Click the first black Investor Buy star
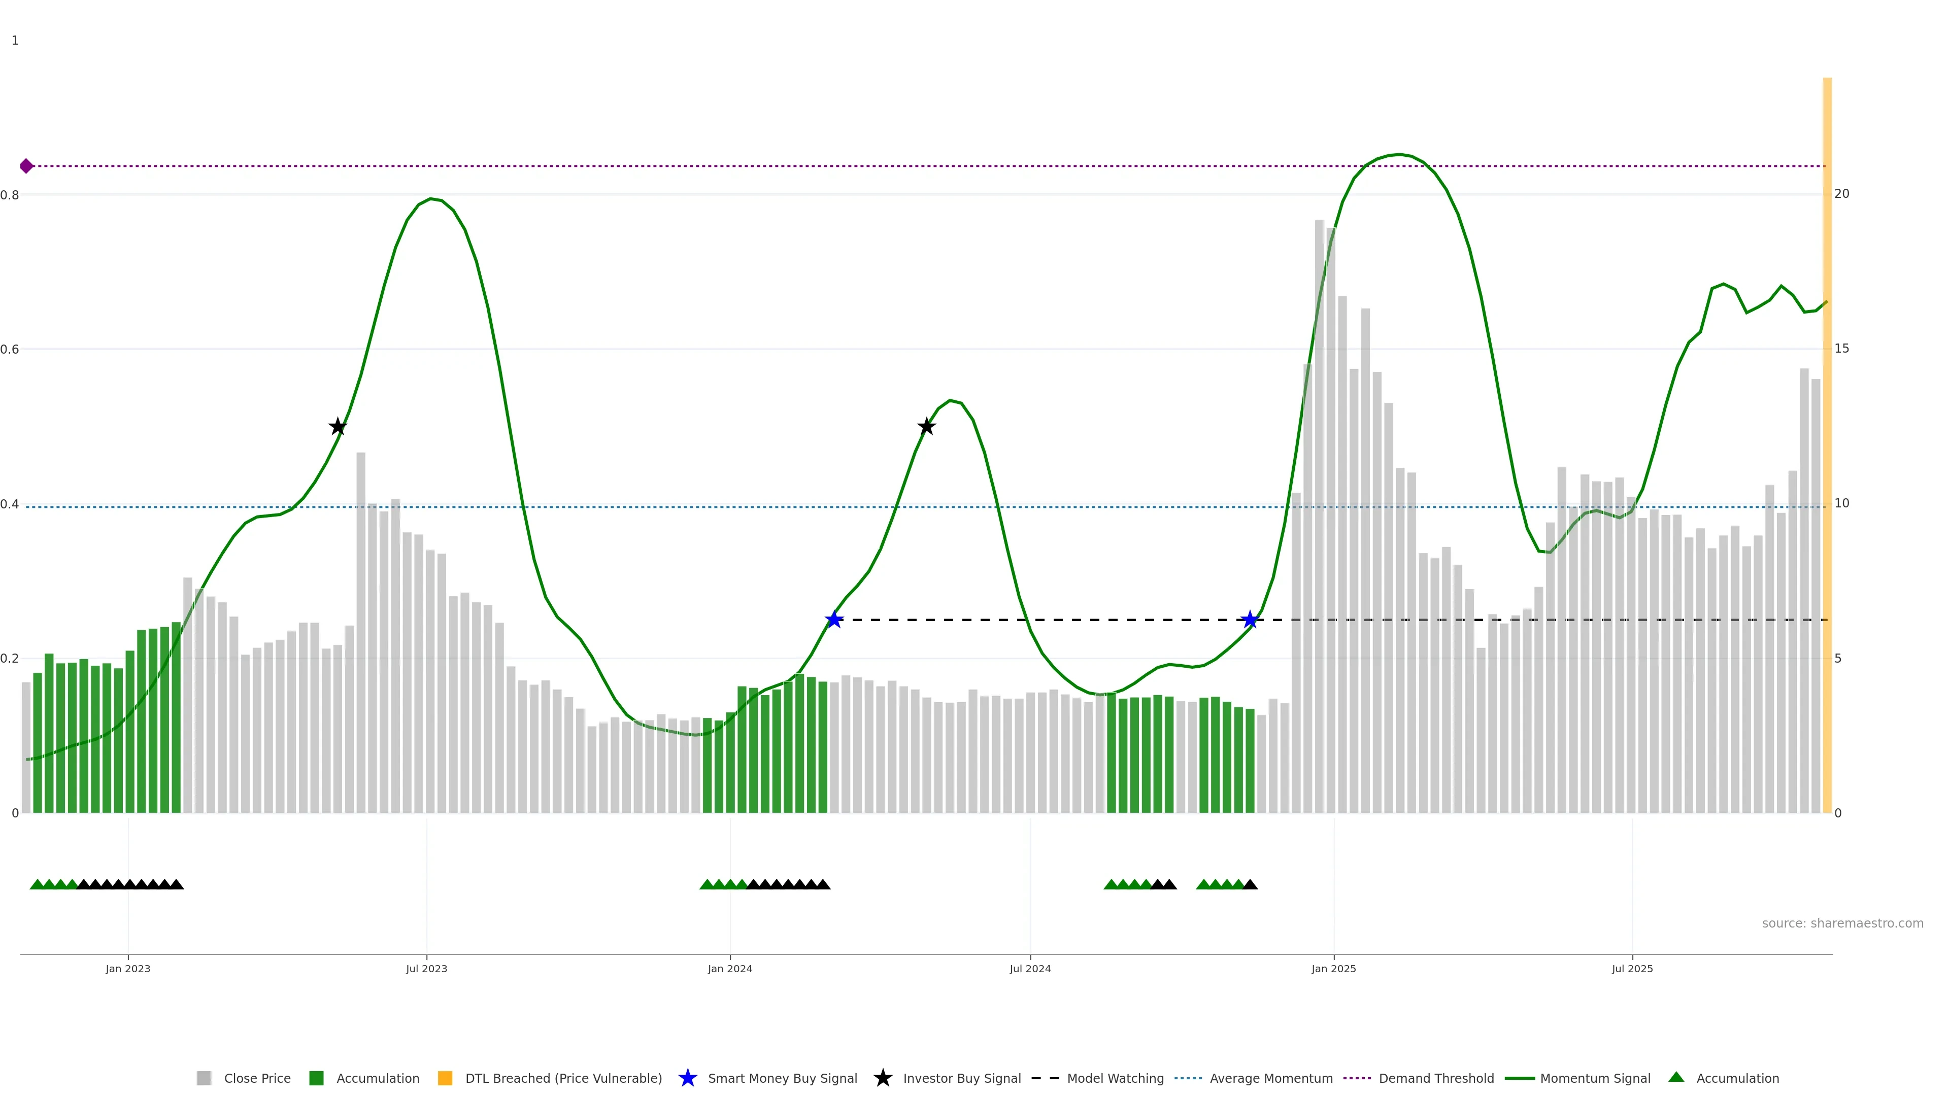This screenshot has height=1096, width=1949. pyautogui.click(x=338, y=427)
